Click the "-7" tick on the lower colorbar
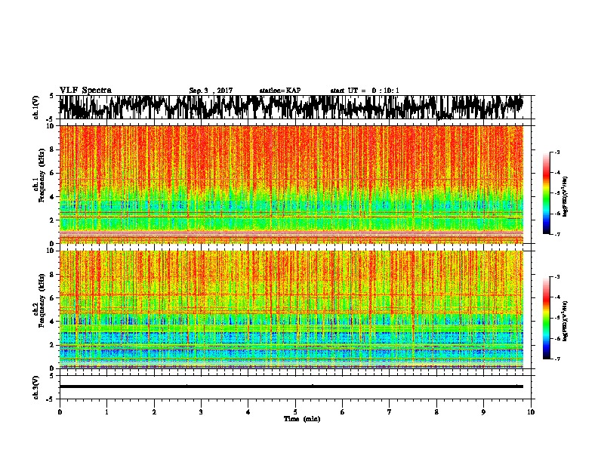 pos(556,359)
